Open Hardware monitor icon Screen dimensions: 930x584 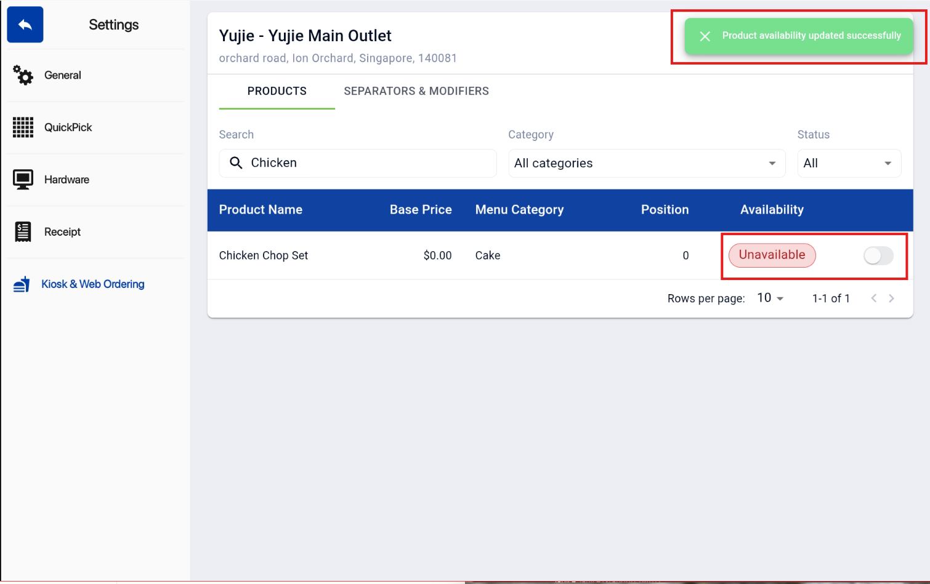[x=23, y=180]
